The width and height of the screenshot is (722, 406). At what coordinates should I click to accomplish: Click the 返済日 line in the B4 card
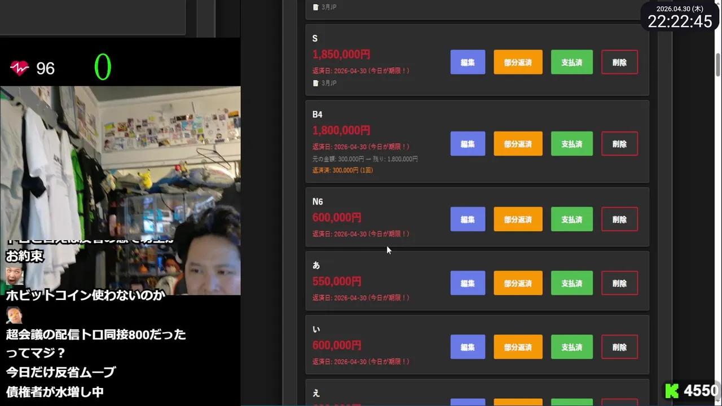[361, 147]
